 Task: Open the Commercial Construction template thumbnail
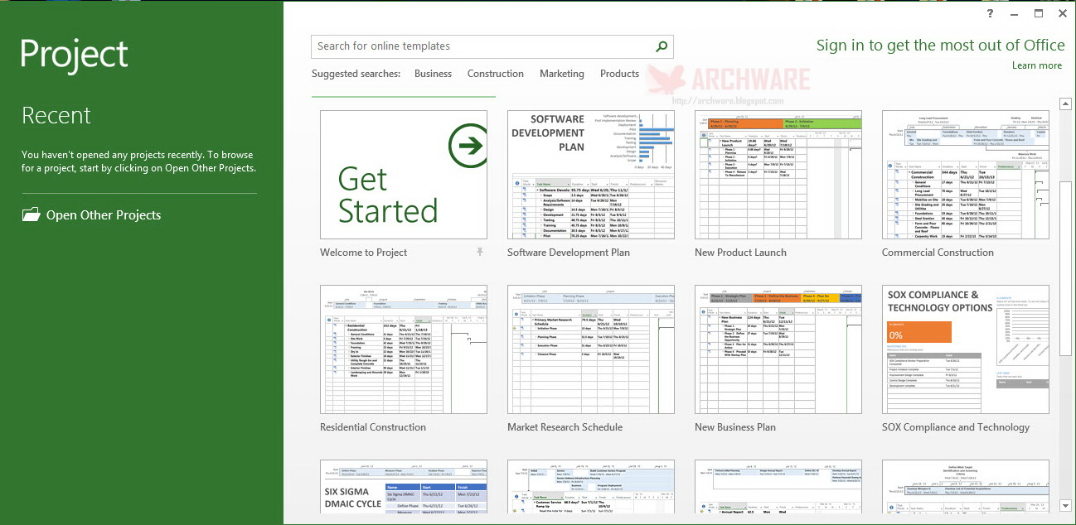coord(966,175)
